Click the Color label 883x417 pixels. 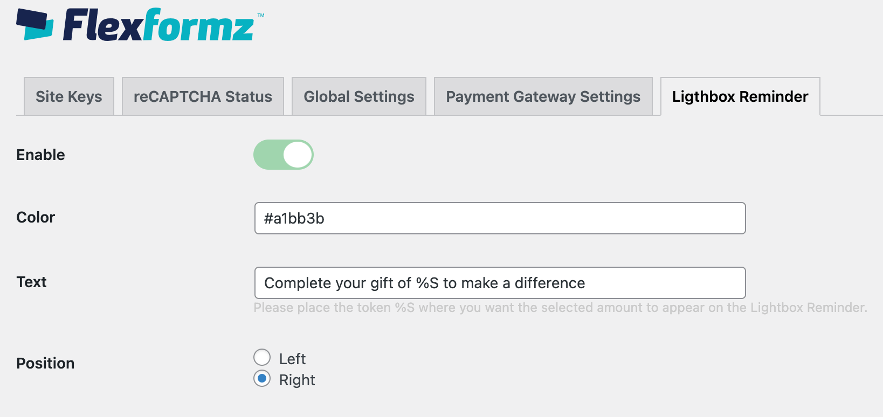[35, 218]
